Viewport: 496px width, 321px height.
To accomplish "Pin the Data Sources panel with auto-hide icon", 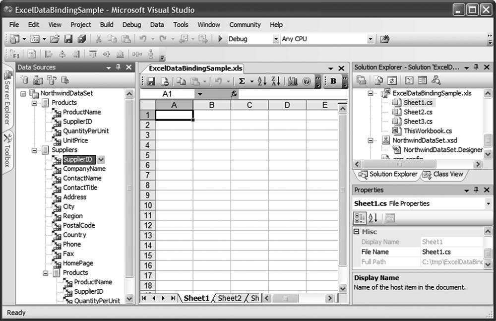I will click(119, 67).
